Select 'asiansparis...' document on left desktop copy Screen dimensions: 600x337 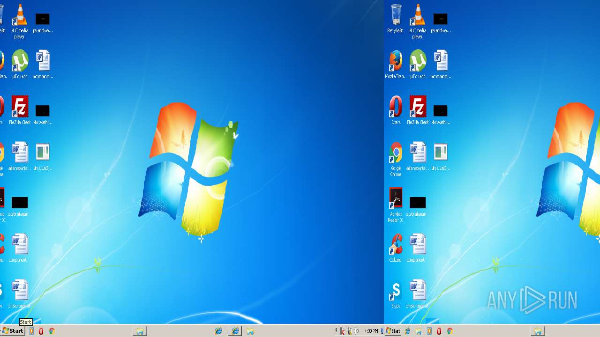pyautogui.click(x=20, y=156)
